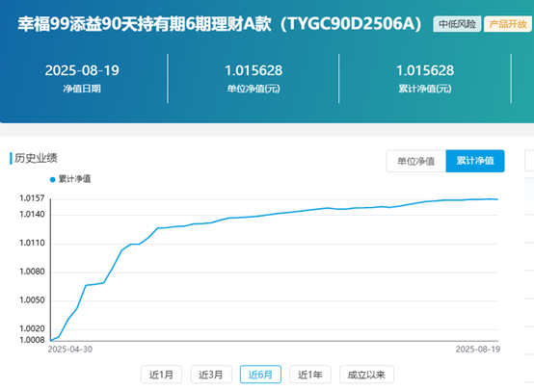Switch chart to 单位净值
This screenshot has height=390, width=534.
[415, 161]
